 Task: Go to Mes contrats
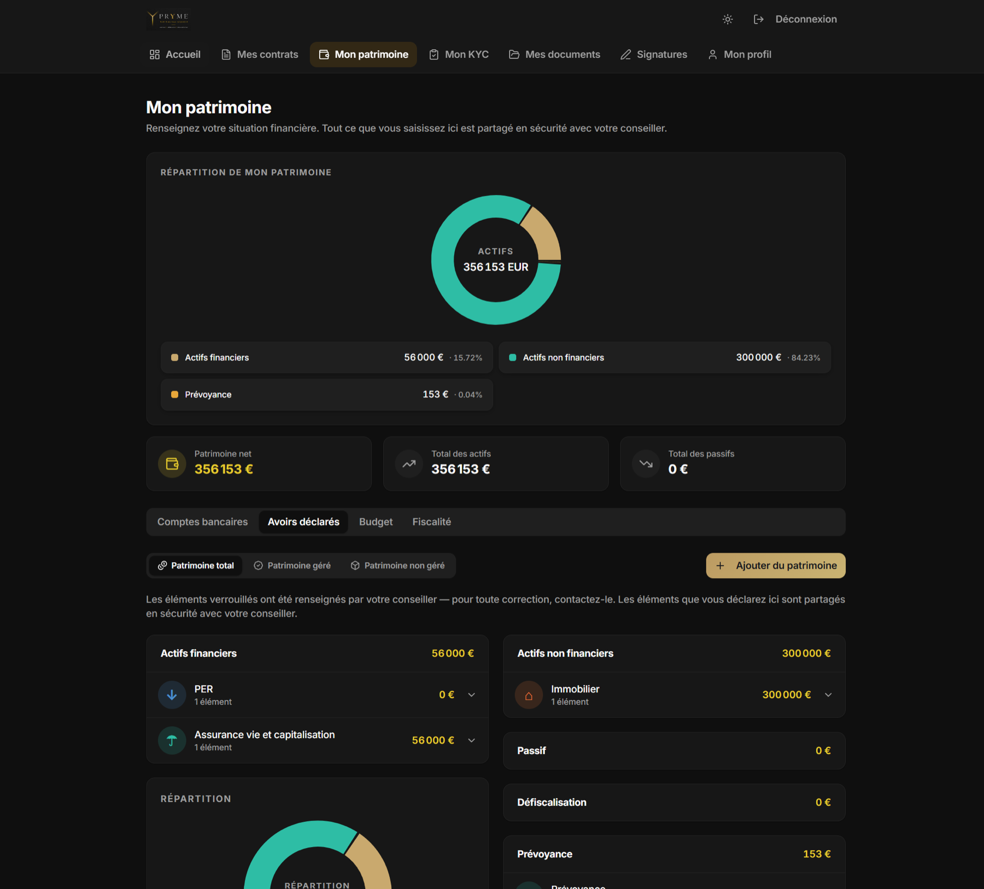(x=260, y=55)
